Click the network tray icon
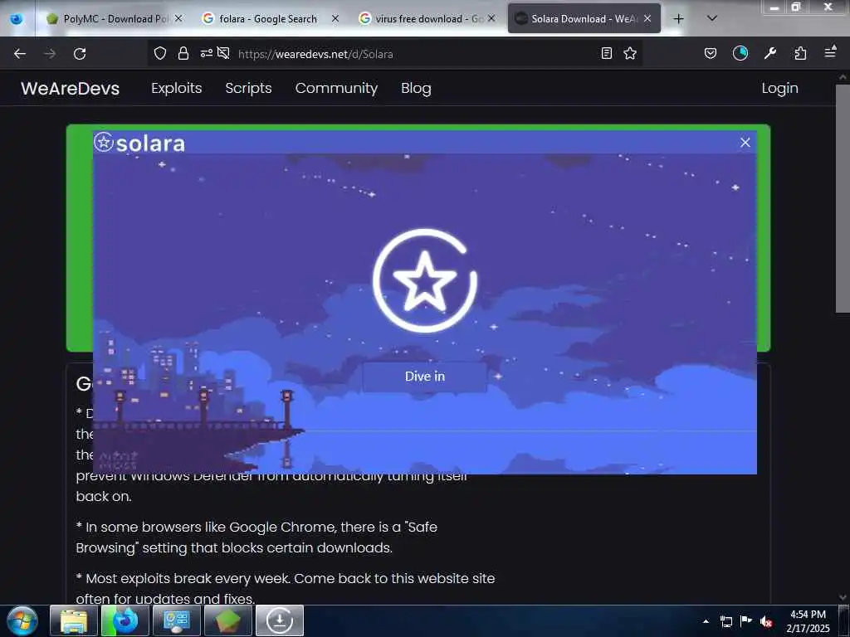Viewport: 850px width, 637px height. click(726, 621)
